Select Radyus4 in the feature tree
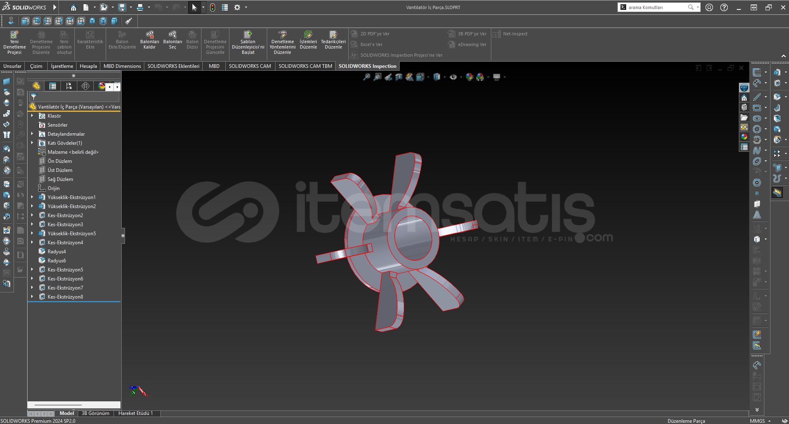Screen dimensions: 789x424 coord(56,252)
